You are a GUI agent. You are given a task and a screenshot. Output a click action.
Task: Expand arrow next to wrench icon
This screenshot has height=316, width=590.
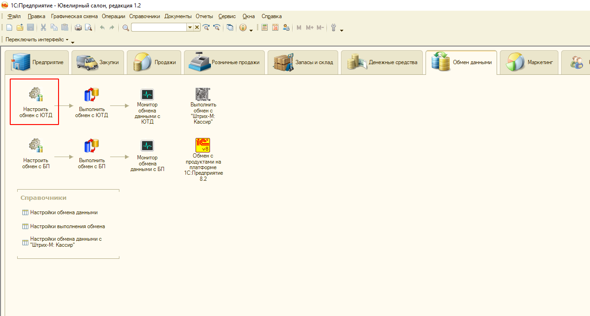341,30
